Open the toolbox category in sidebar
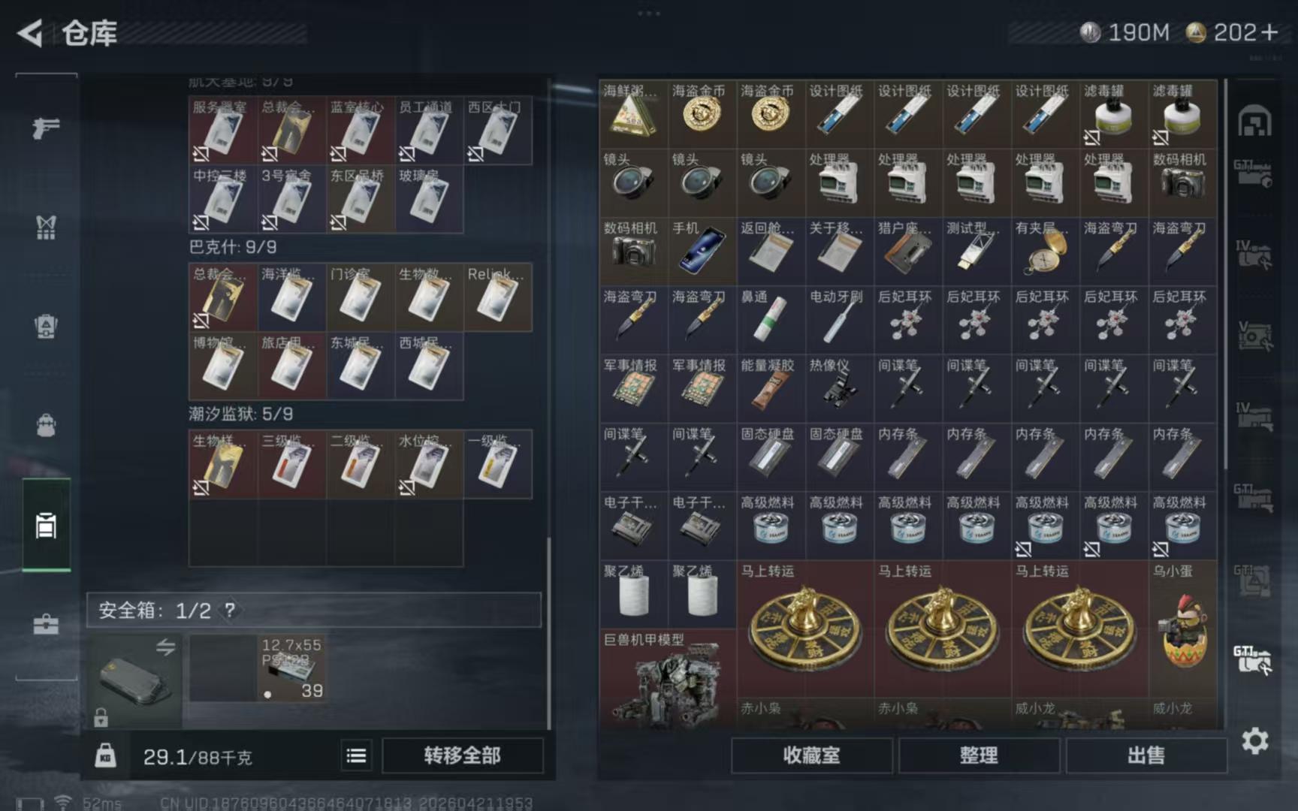Image resolution: width=1298 pixels, height=811 pixels. (x=46, y=624)
